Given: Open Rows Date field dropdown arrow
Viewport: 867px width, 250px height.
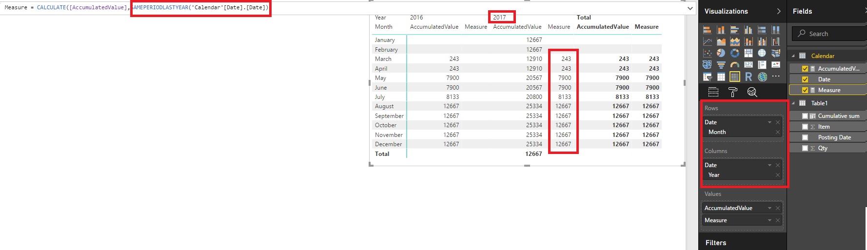Looking at the screenshot, I should (770, 122).
